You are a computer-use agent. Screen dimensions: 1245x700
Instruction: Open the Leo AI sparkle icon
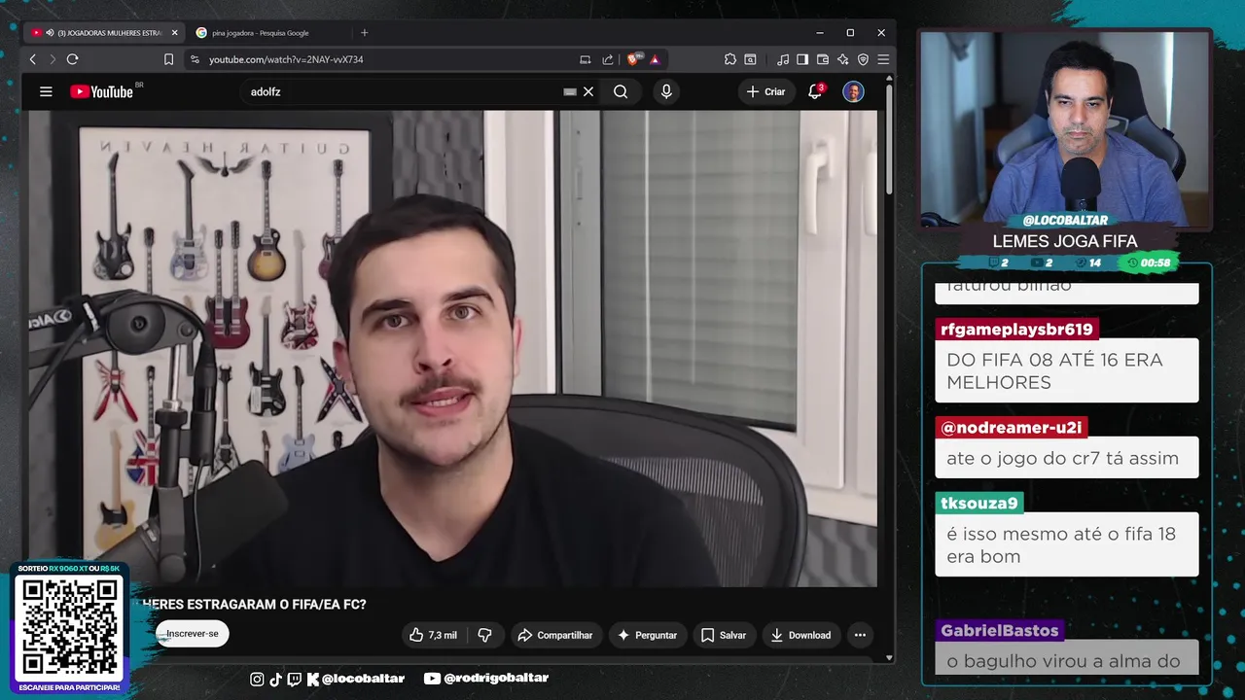pyautogui.click(x=843, y=59)
